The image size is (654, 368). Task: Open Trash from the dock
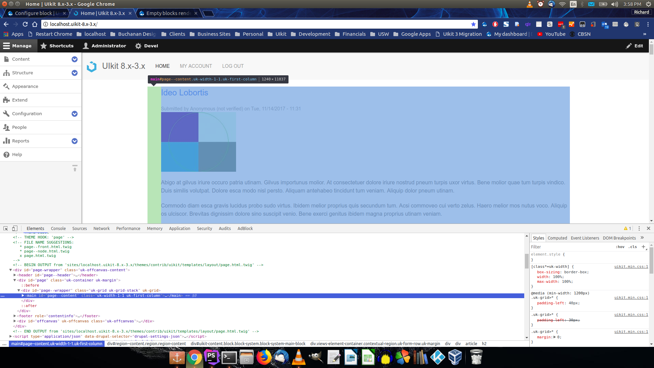476,357
